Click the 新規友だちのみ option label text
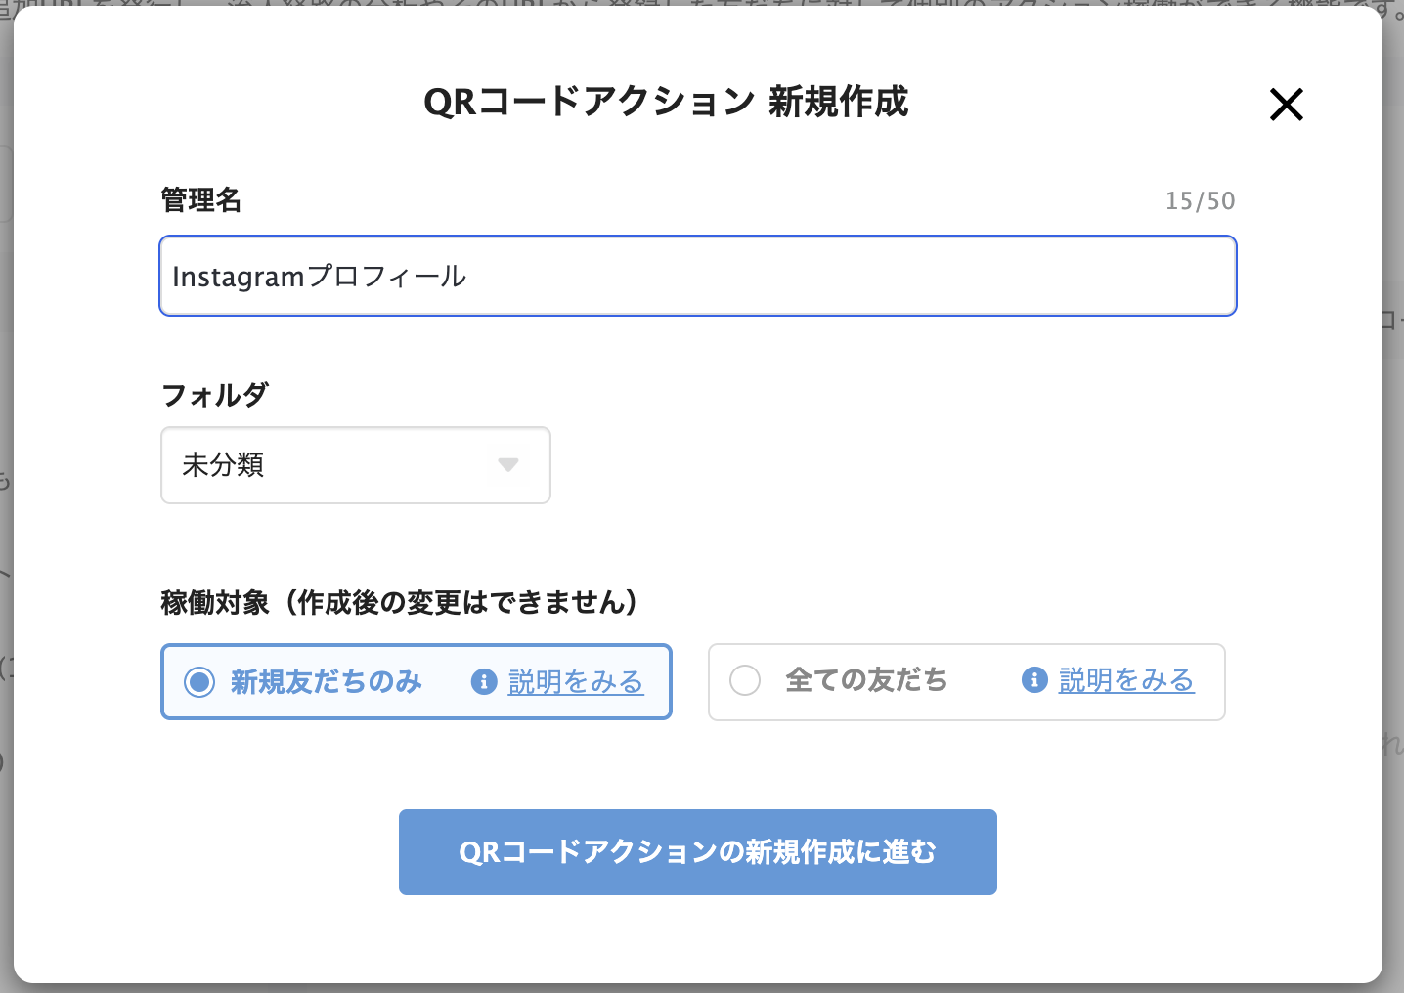Image resolution: width=1404 pixels, height=993 pixels. coord(327,681)
